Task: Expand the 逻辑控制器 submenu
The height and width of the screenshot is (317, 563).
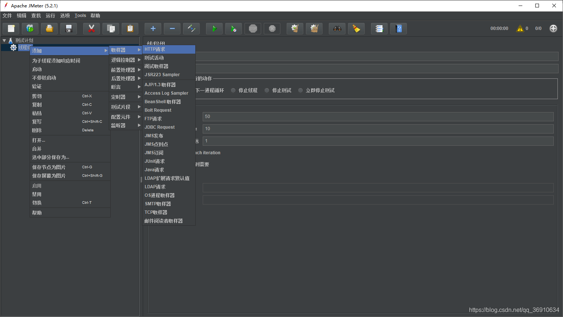Action: (126, 60)
